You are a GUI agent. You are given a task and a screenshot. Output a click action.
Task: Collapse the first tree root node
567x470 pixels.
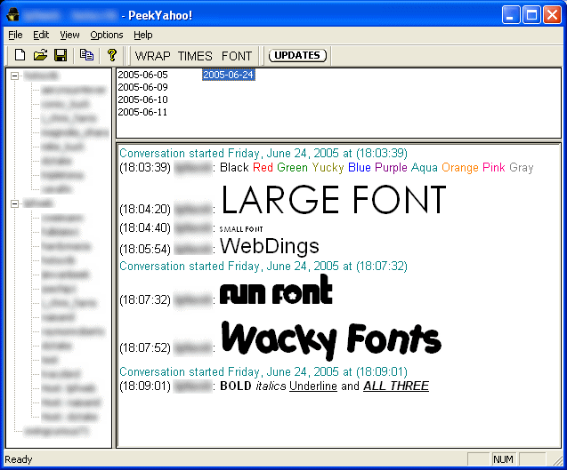click(14, 76)
